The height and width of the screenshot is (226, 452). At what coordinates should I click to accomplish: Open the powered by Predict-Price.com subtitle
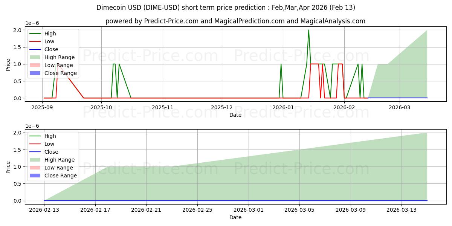[235, 21]
